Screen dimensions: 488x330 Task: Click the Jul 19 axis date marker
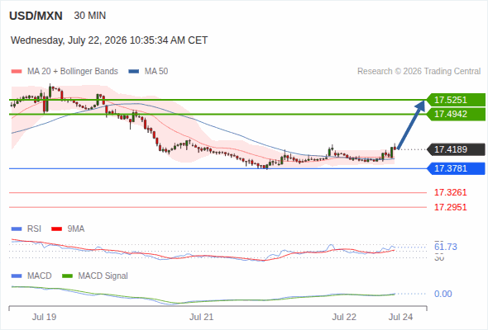pos(44,317)
